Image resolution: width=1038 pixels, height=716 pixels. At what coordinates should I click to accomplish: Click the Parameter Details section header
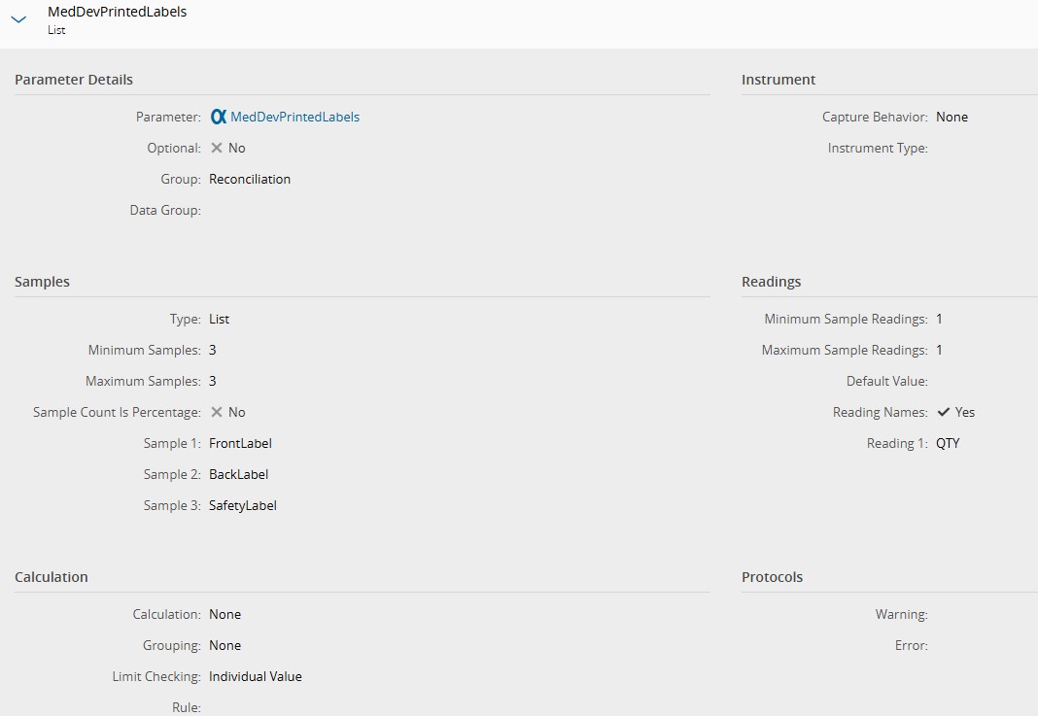pos(74,80)
